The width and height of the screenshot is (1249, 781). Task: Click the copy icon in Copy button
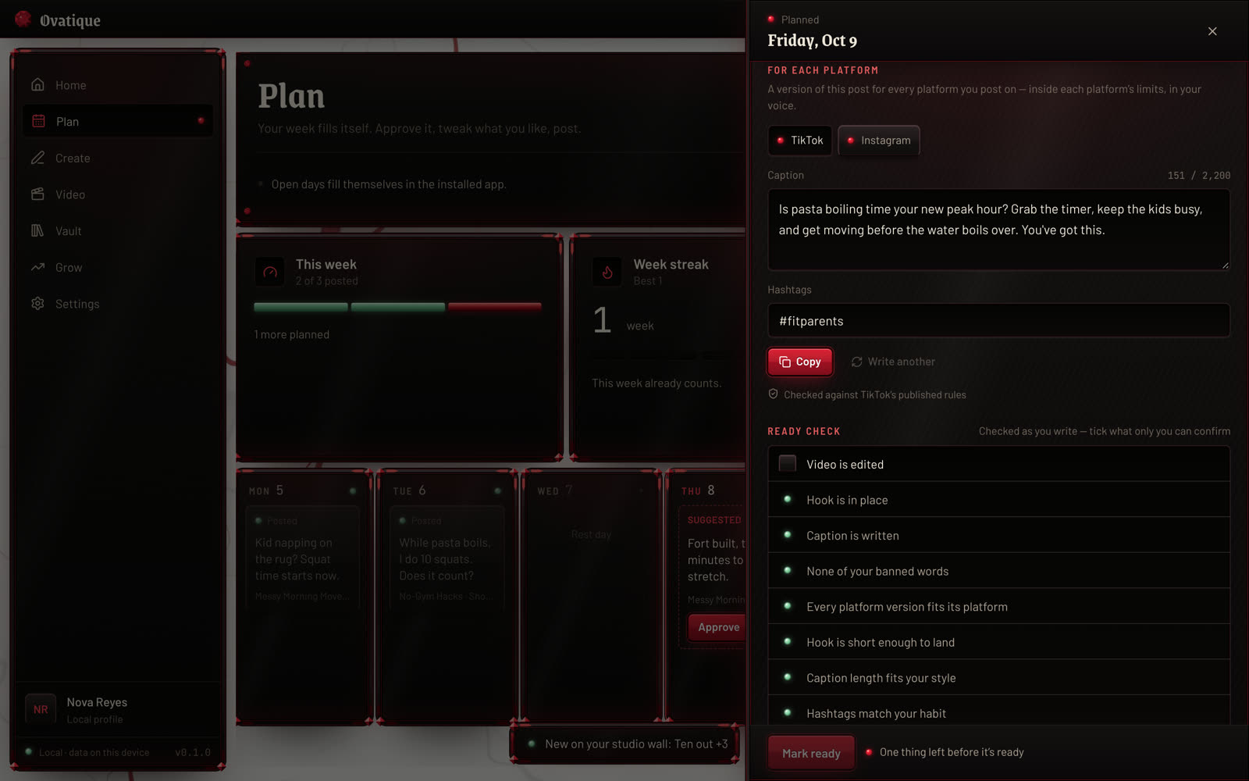pyautogui.click(x=785, y=362)
